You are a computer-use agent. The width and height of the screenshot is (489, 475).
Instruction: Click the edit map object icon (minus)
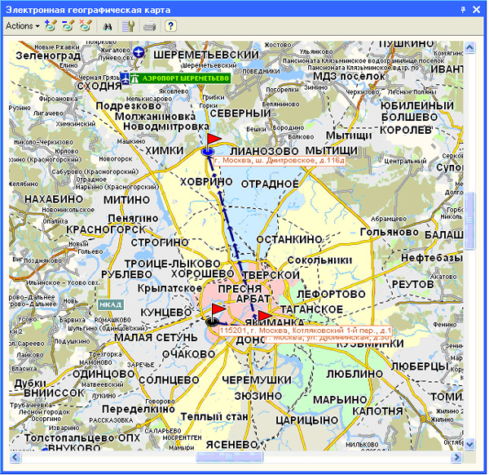(68, 26)
